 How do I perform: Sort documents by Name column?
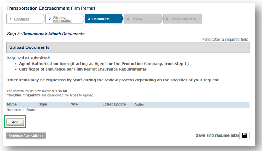[12, 104]
